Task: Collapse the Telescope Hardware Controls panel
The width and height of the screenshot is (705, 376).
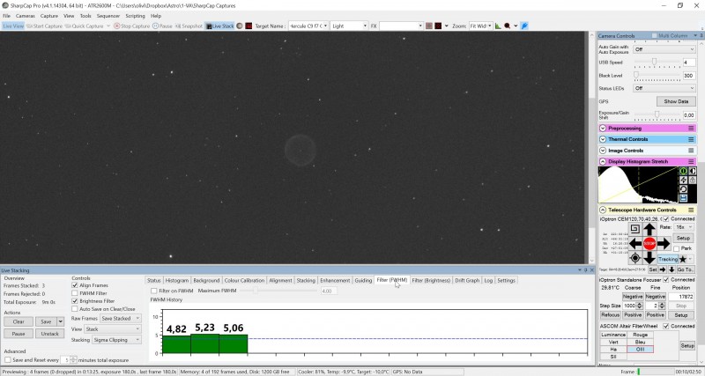Action: click(603, 210)
